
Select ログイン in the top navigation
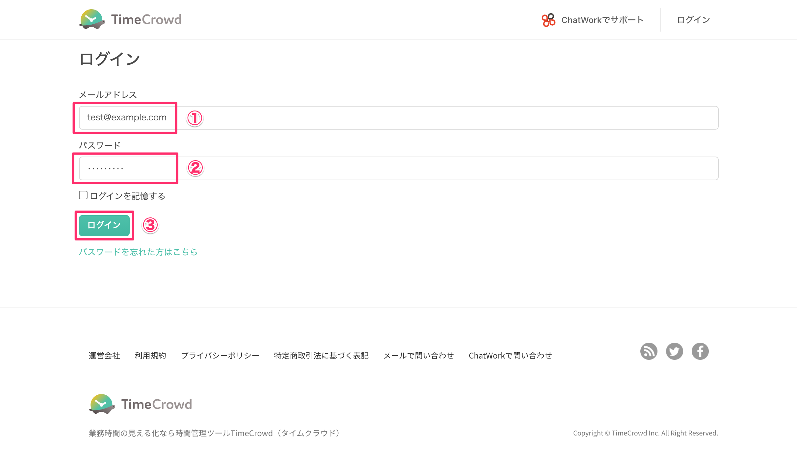click(x=693, y=20)
